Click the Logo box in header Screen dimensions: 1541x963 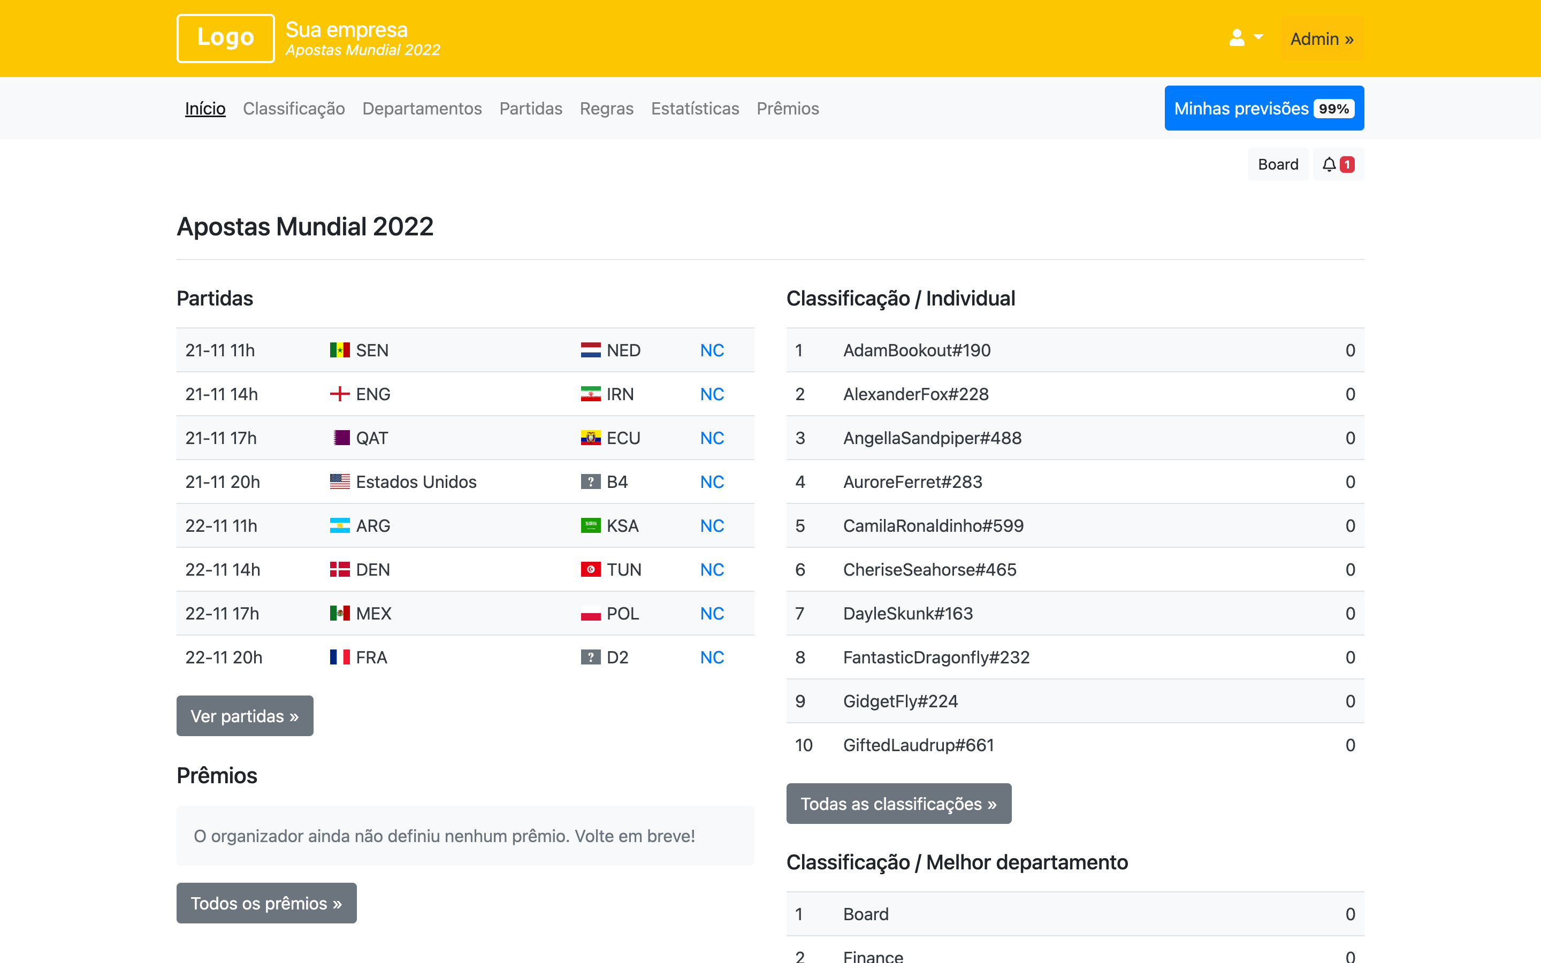[x=225, y=38]
